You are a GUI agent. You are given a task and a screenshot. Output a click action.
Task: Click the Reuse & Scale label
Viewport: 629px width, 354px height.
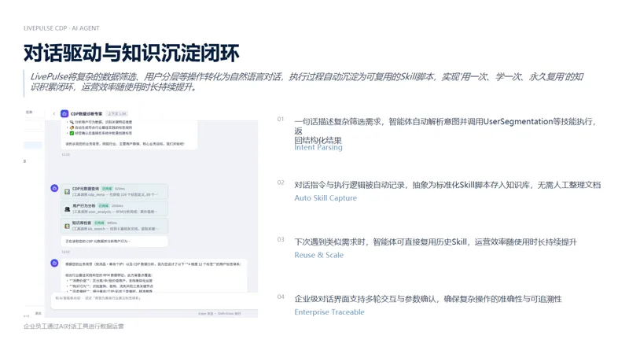click(319, 255)
